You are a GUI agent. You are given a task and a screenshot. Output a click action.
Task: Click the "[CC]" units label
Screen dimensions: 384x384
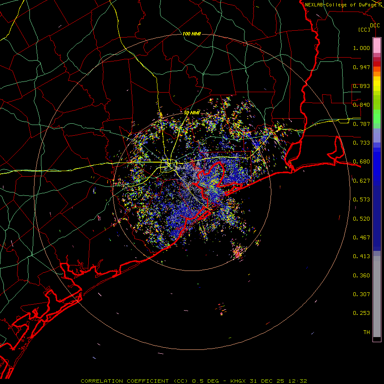tap(364, 29)
